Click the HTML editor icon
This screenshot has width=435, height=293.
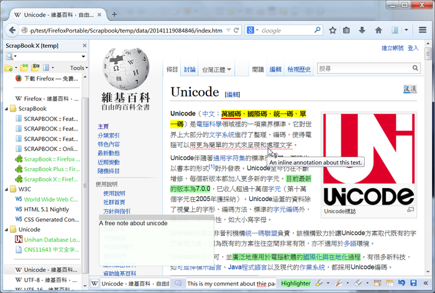pos(390,283)
